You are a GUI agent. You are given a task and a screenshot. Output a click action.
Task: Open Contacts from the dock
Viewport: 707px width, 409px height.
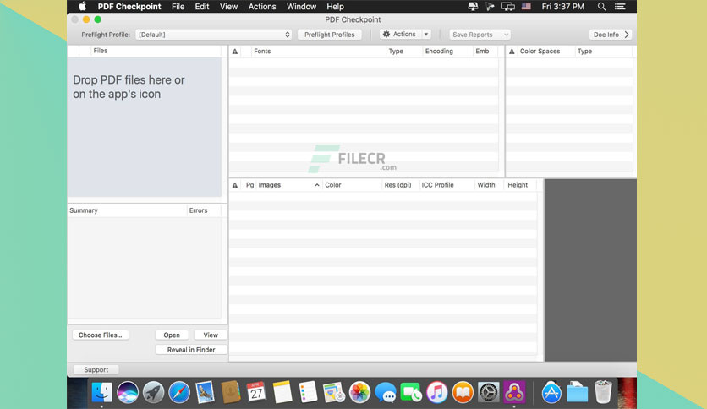tap(231, 392)
